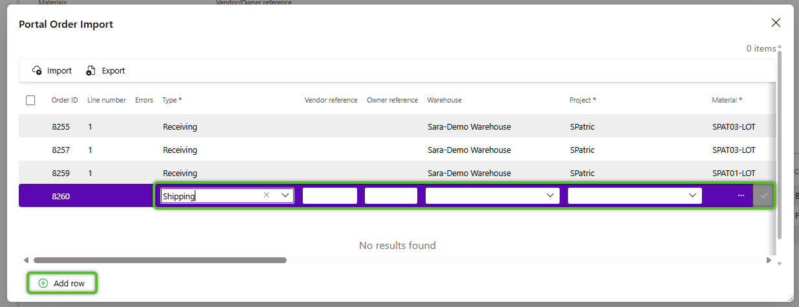Confirm row edit with checkmark button

point(764,195)
